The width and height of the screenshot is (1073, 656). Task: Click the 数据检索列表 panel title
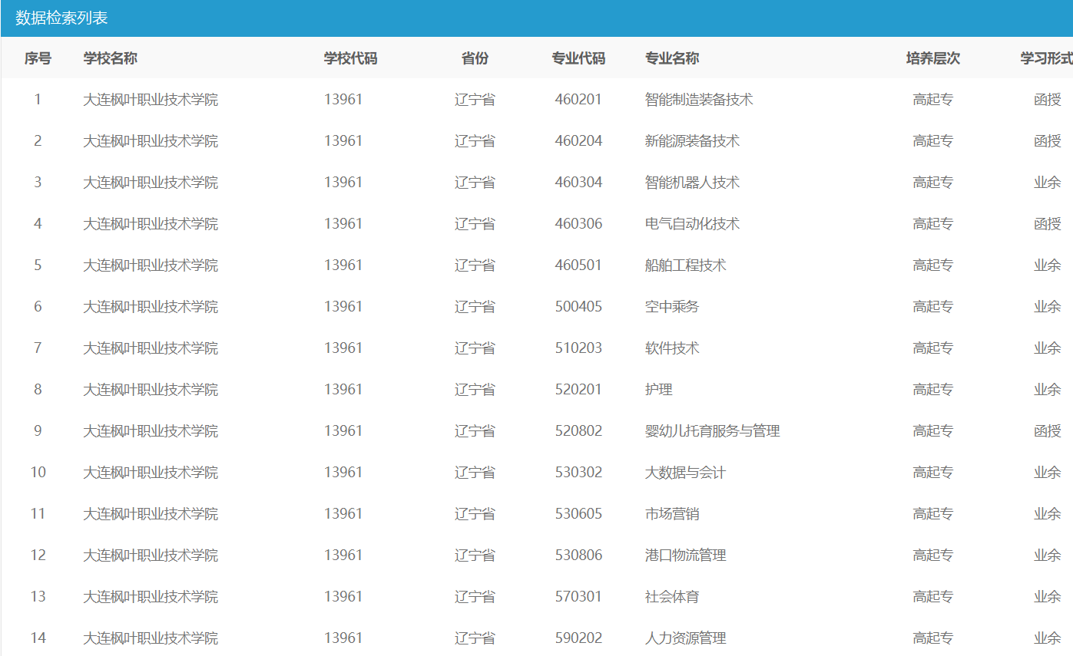pyautogui.click(x=61, y=18)
